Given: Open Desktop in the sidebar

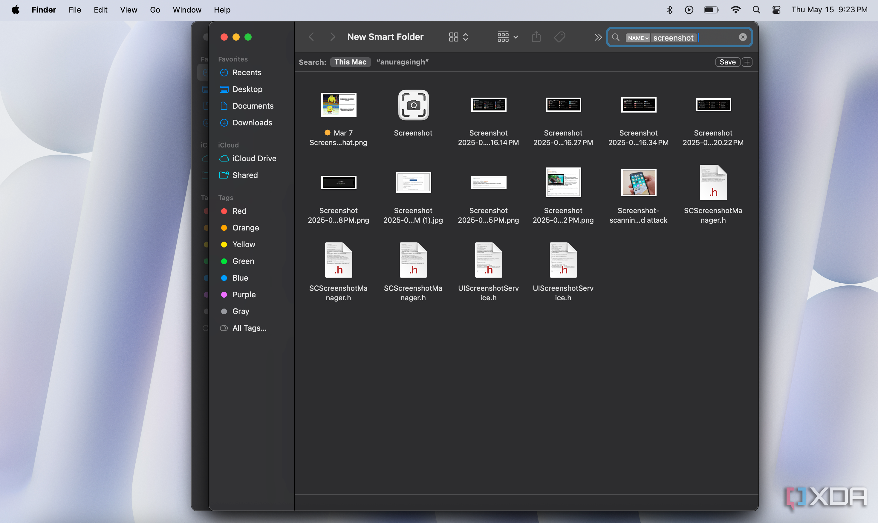Looking at the screenshot, I should point(247,89).
